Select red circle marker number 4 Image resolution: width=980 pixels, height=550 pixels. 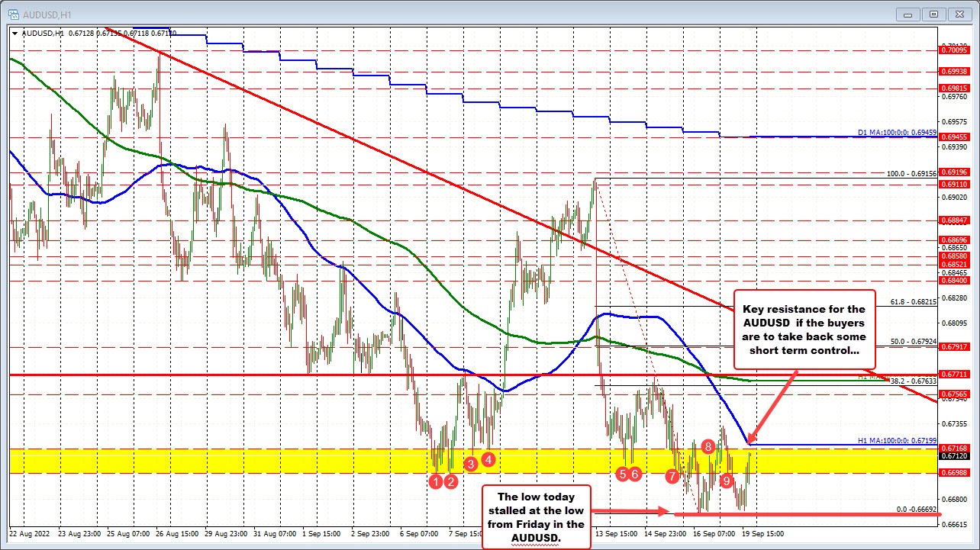point(489,459)
